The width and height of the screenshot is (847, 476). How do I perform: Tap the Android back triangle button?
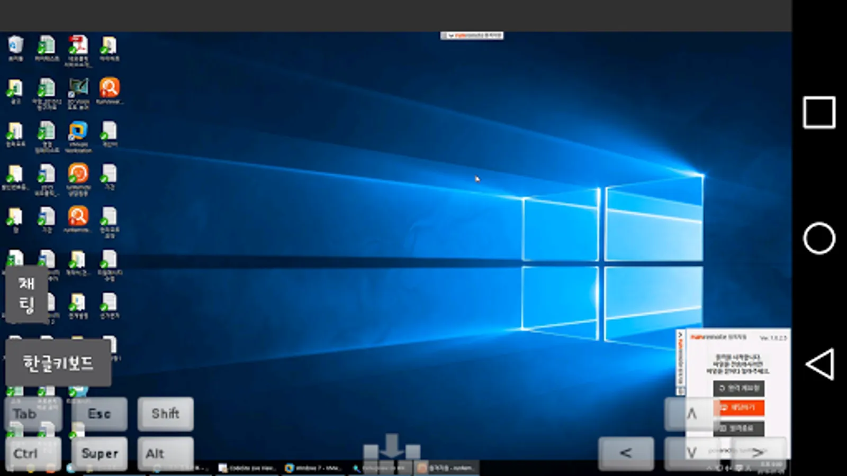click(820, 364)
